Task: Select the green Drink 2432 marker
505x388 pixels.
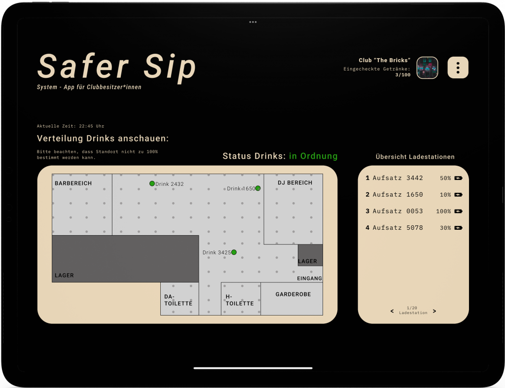Action: [x=152, y=183]
